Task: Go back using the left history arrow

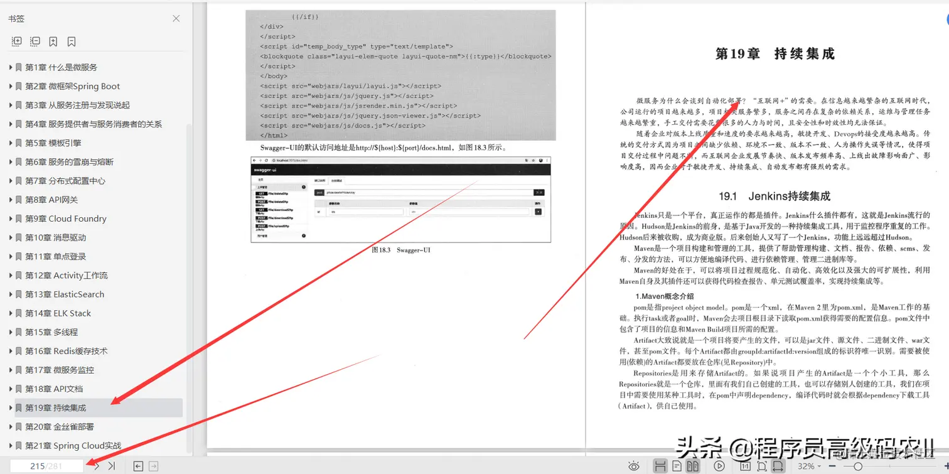Action: click(138, 466)
